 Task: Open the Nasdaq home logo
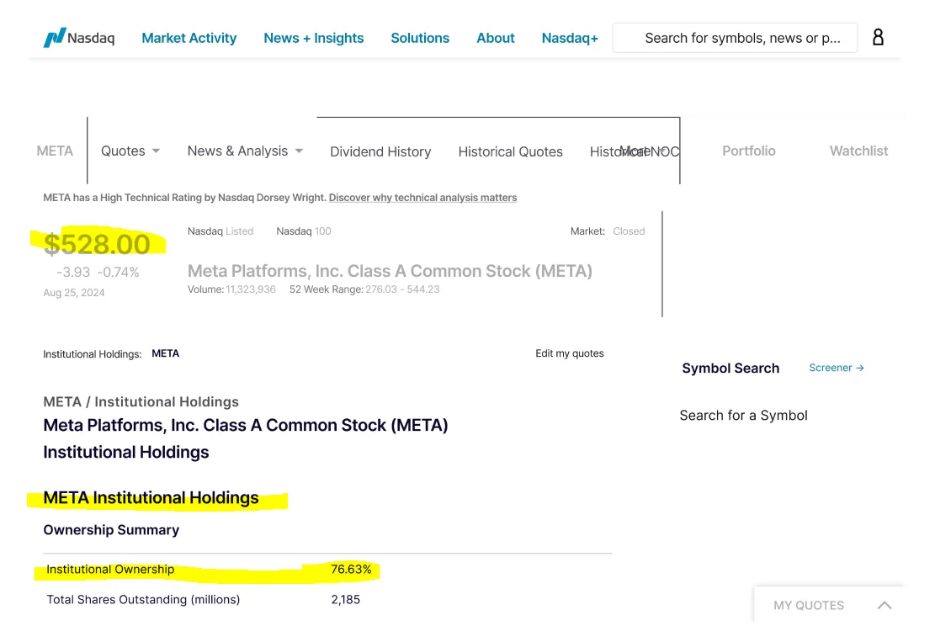pos(79,38)
